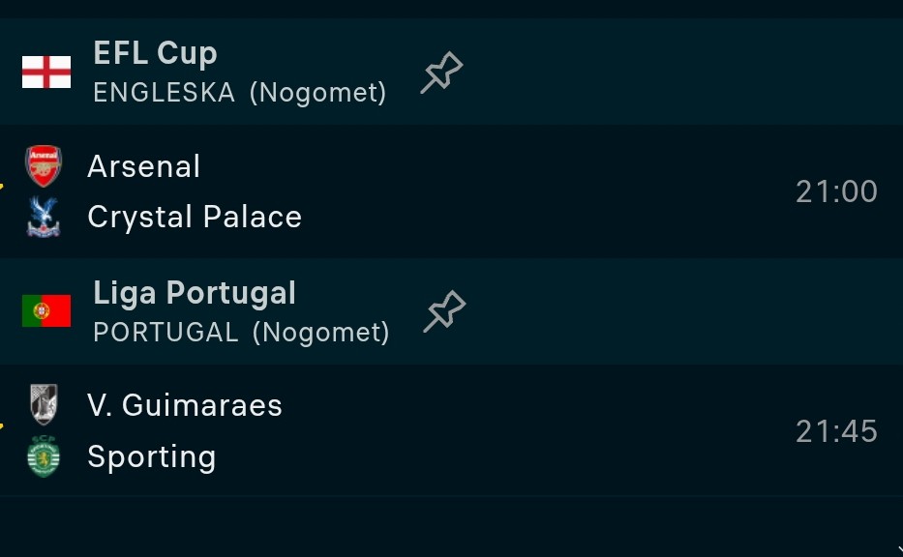Click the England flag icon

46,73
